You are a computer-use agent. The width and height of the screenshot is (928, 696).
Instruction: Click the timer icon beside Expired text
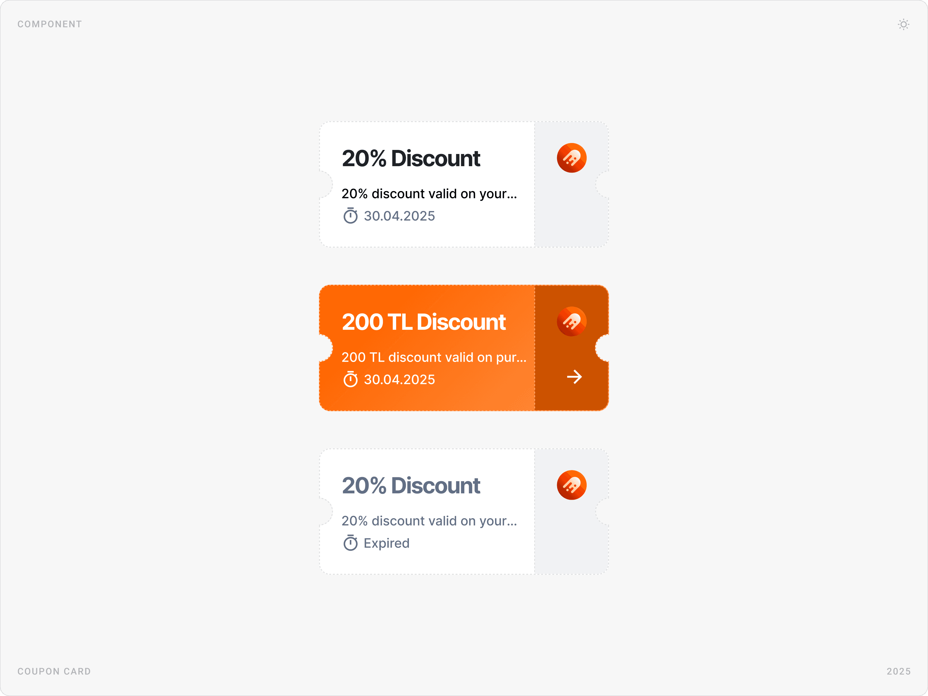350,543
